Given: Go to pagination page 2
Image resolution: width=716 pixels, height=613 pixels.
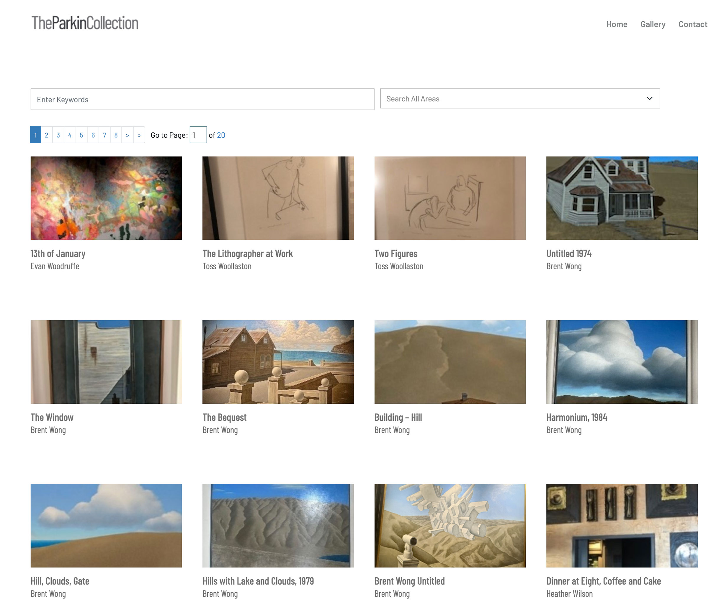Looking at the screenshot, I should point(47,135).
